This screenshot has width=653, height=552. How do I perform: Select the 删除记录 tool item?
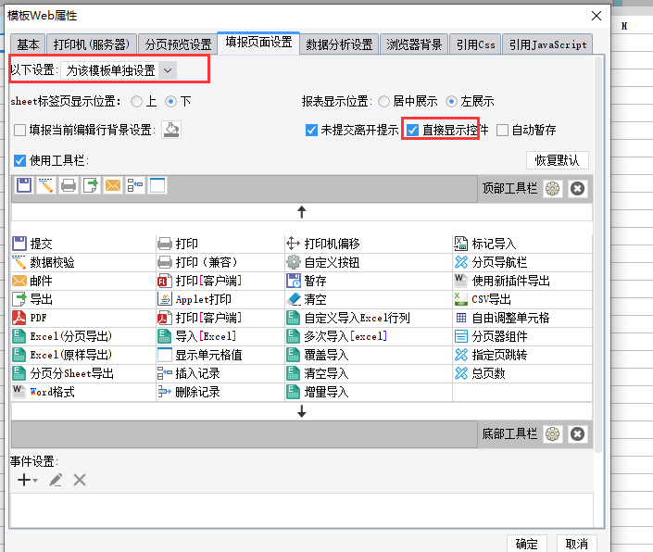(220, 392)
